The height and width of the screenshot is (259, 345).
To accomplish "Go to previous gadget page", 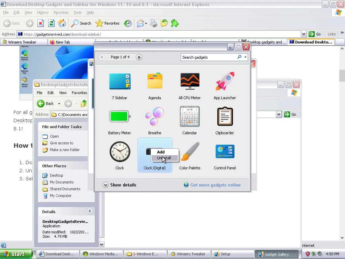I will (x=102, y=57).
